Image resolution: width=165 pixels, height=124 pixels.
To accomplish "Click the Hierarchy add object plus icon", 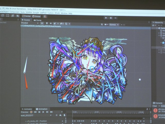I will (153, 25).
